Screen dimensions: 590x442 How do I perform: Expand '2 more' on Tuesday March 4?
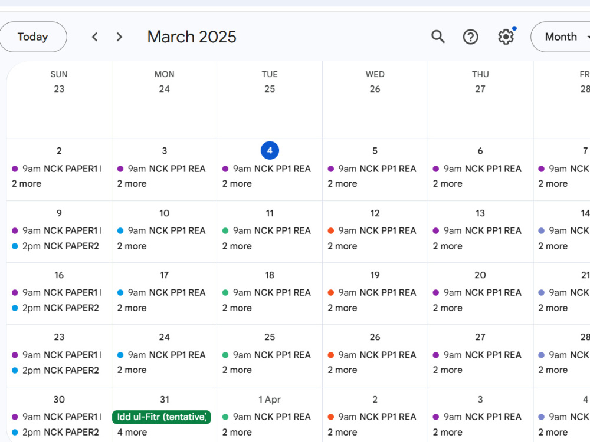point(237,184)
